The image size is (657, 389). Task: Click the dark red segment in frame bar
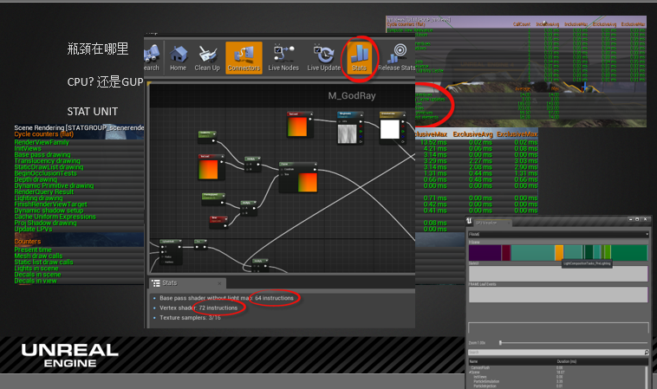506,253
